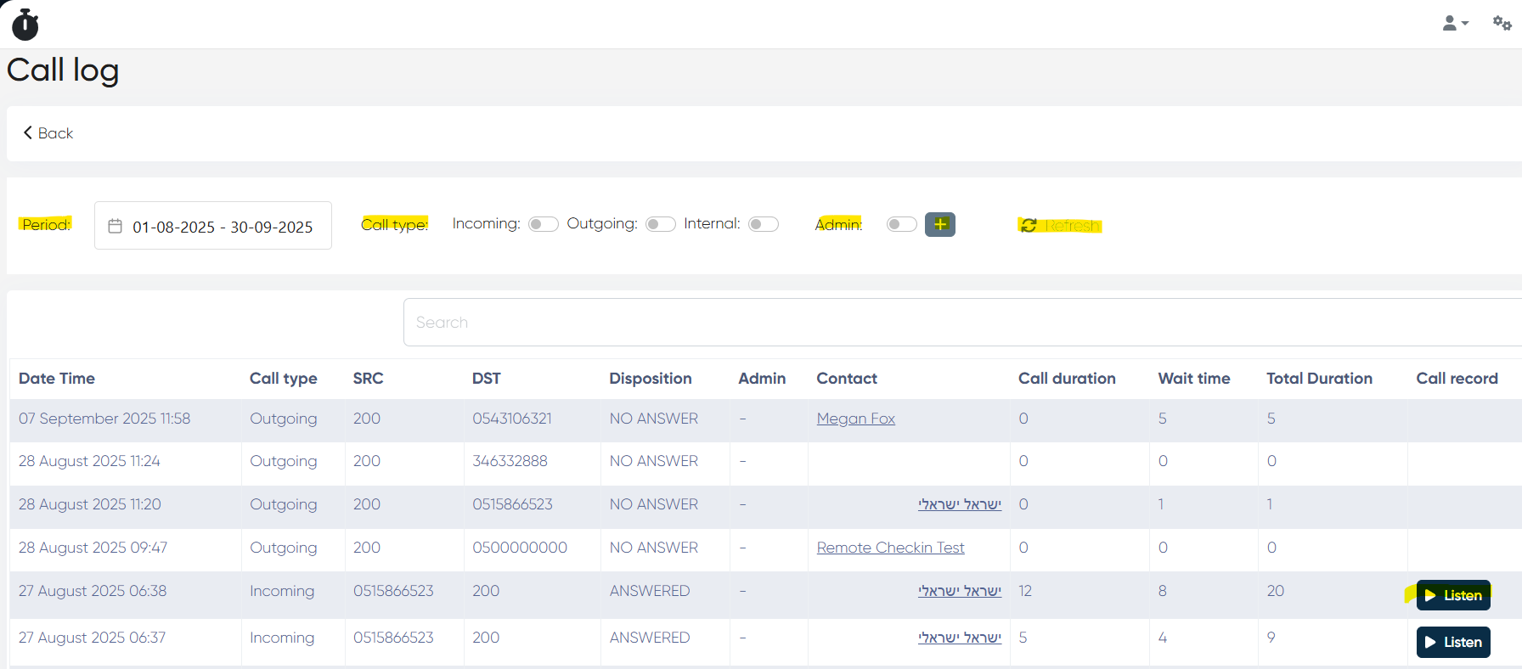This screenshot has width=1522, height=669.
Task: Click into the Search field
Action: 960,323
